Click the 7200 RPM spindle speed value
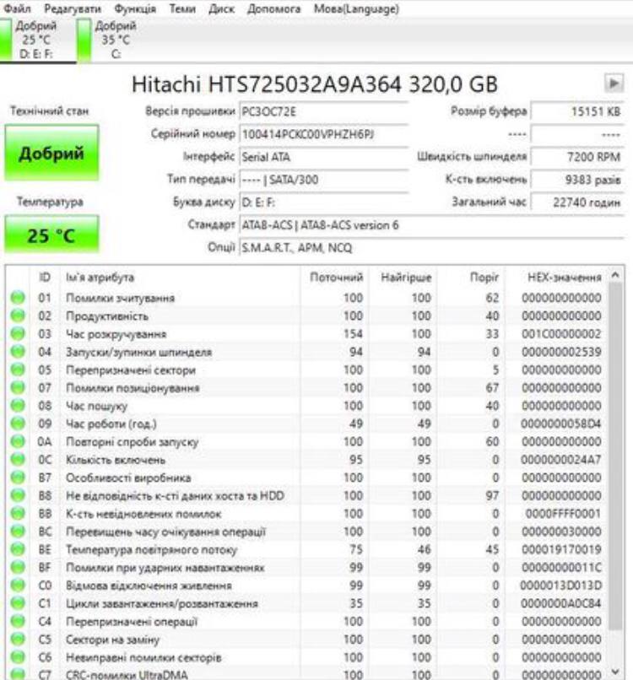This screenshot has width=633, height=680. [577, 157]
